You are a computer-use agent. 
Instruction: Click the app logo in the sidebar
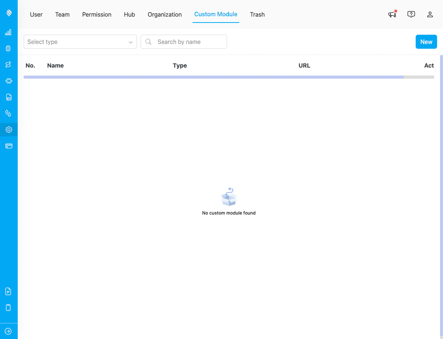click(9, 13)
